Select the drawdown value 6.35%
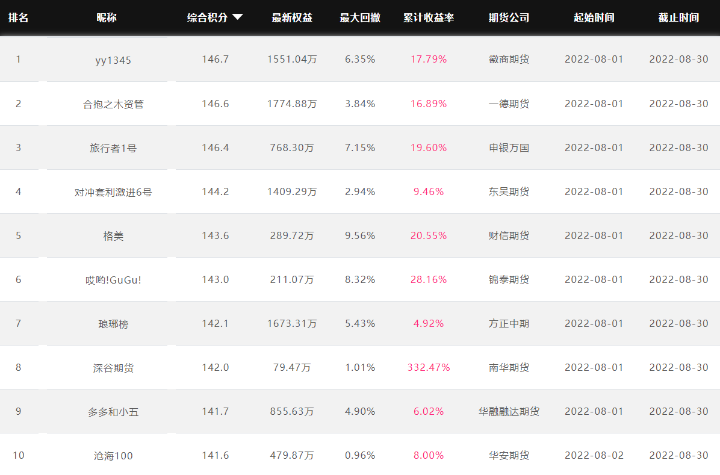Image resolution: width=720 pixels, height=475 pixels. click(x=360, y=59)
